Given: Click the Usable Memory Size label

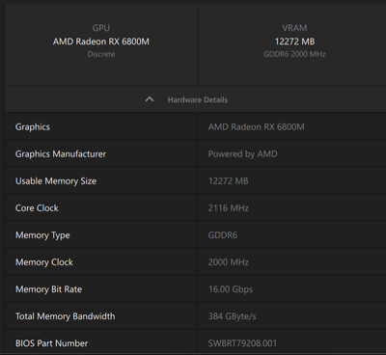Looking at the screenshot, I should click(x=56, y=181).
